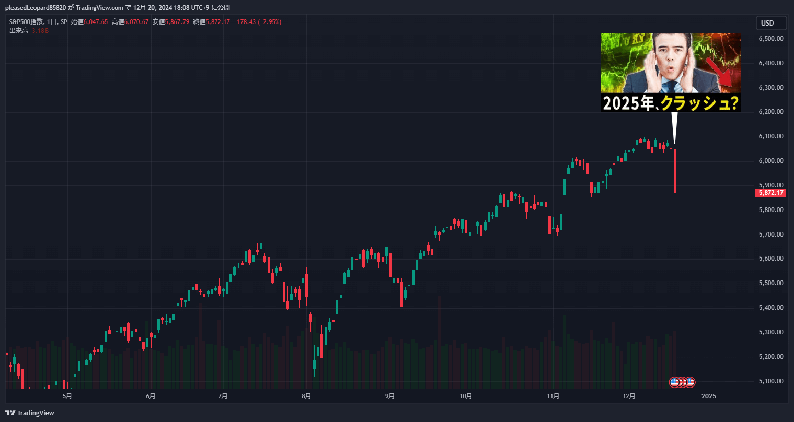This screenshot has width=794, height=422.
Task: Click the 6,500.00 label on price axis
Action: coord(772,39)
